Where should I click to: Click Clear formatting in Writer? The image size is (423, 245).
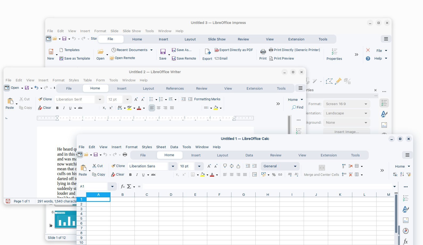tap(44, 108)
